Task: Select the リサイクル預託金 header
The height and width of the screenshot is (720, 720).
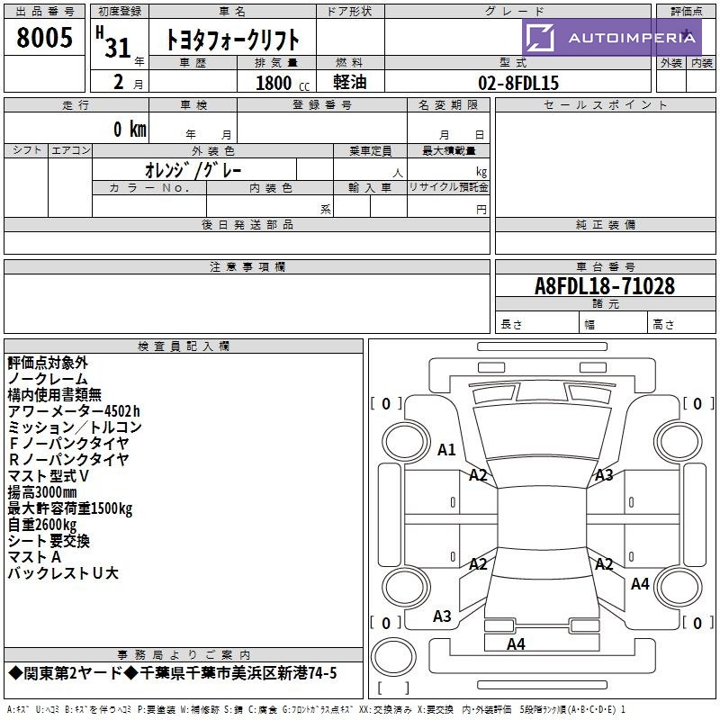Action: (448, 188)
